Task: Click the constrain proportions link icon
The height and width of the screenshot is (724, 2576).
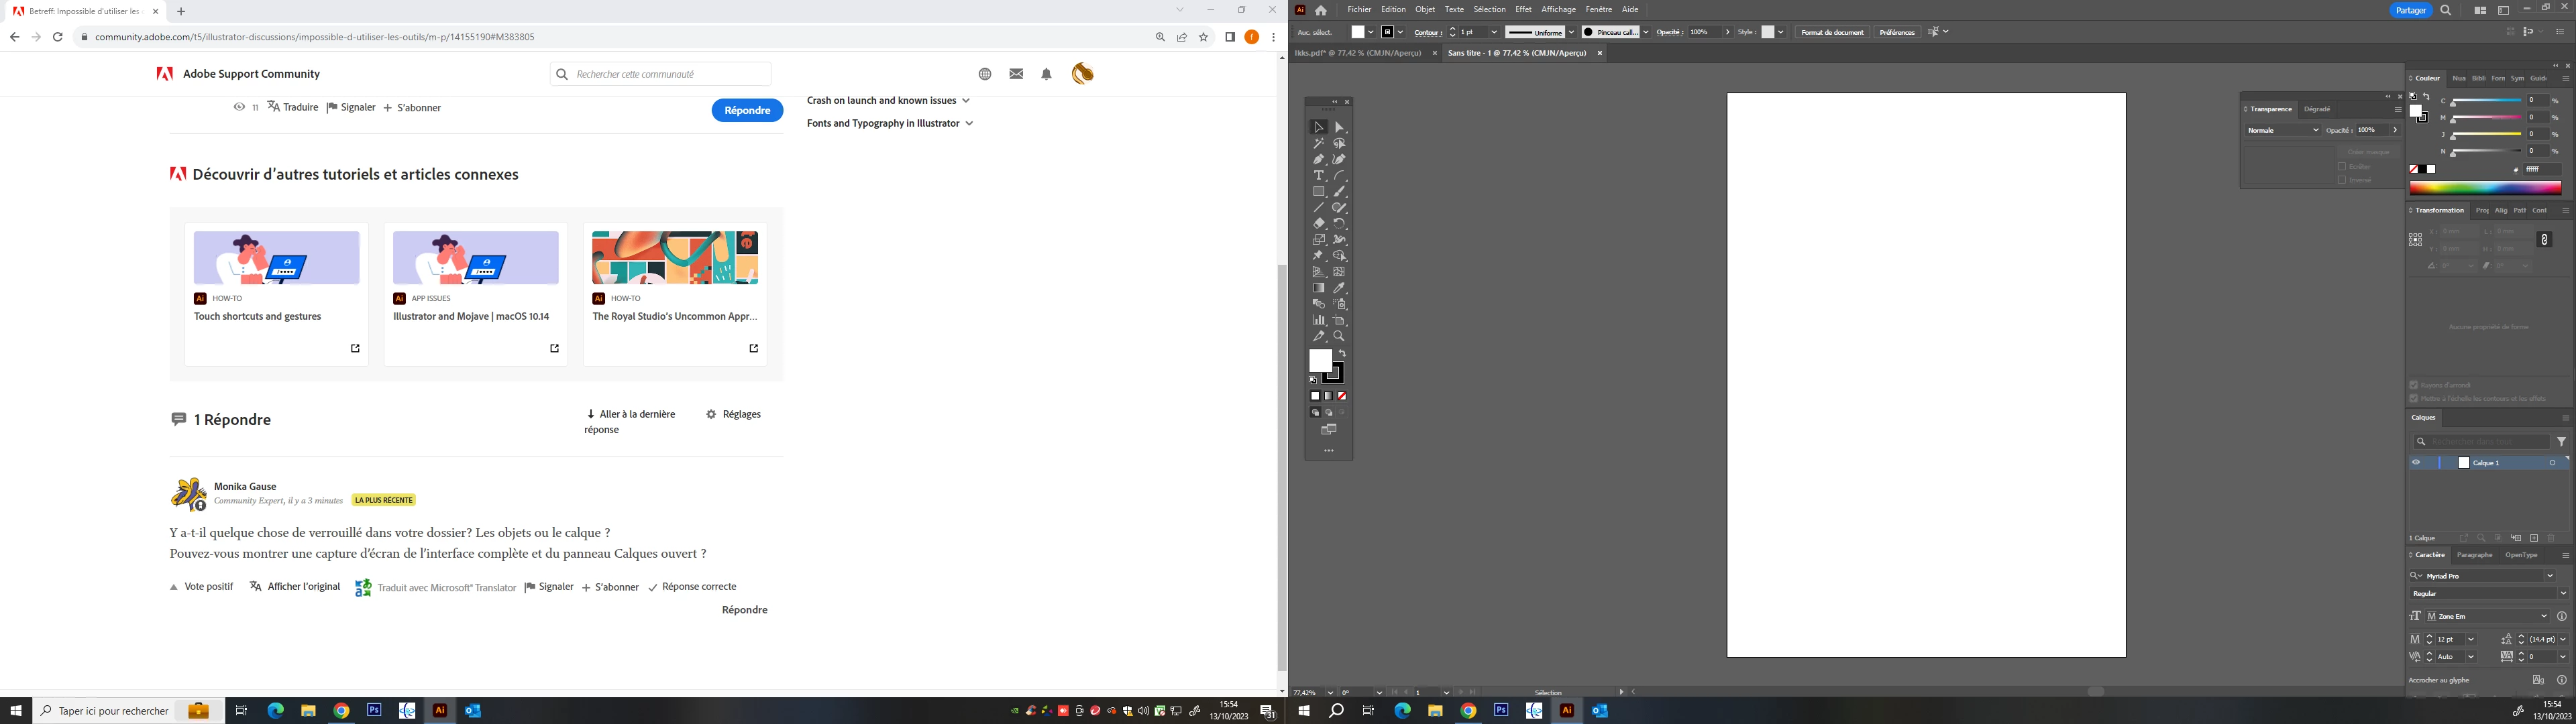Action: point(2545,239)
